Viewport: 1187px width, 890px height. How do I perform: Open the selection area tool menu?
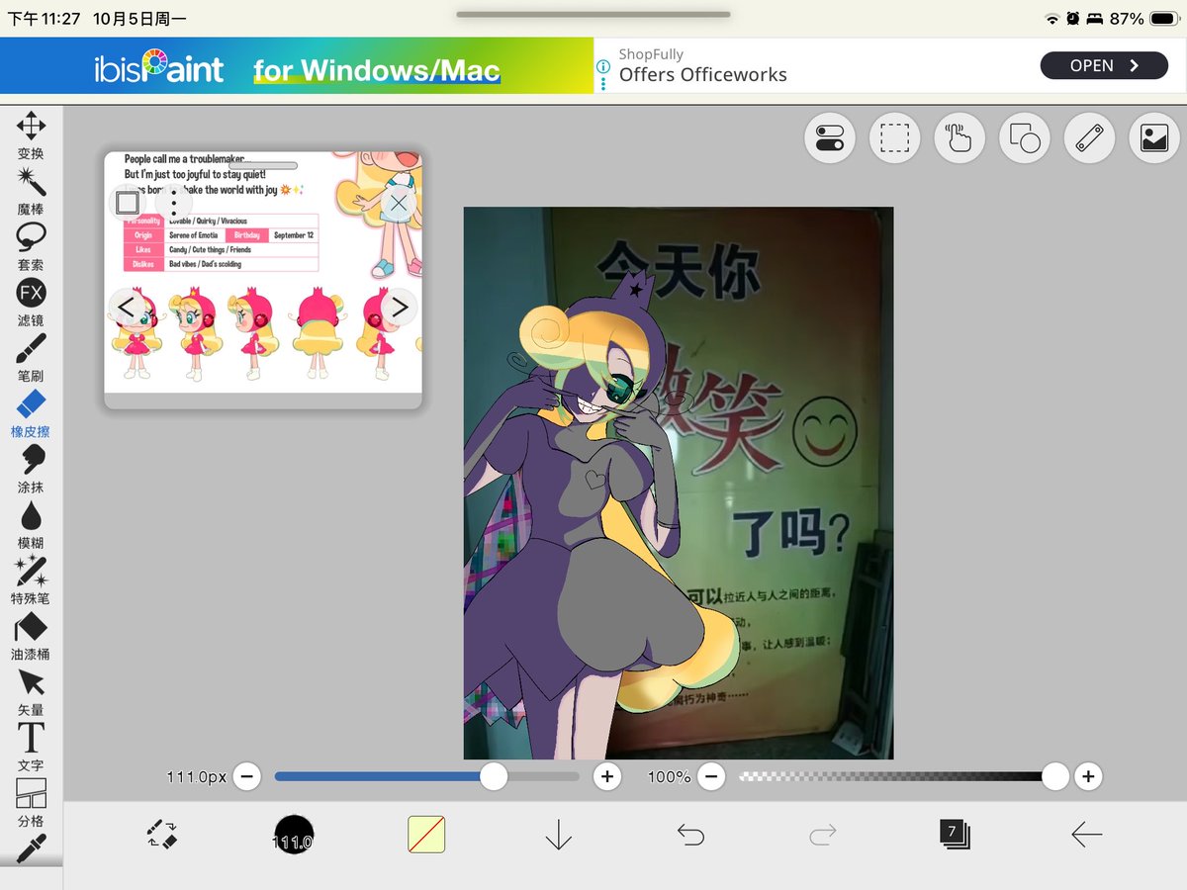pos(895,138)
